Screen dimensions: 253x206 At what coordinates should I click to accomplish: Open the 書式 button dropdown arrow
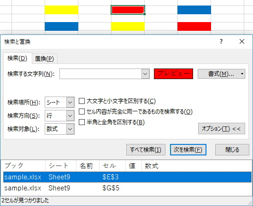click(242, 74)
